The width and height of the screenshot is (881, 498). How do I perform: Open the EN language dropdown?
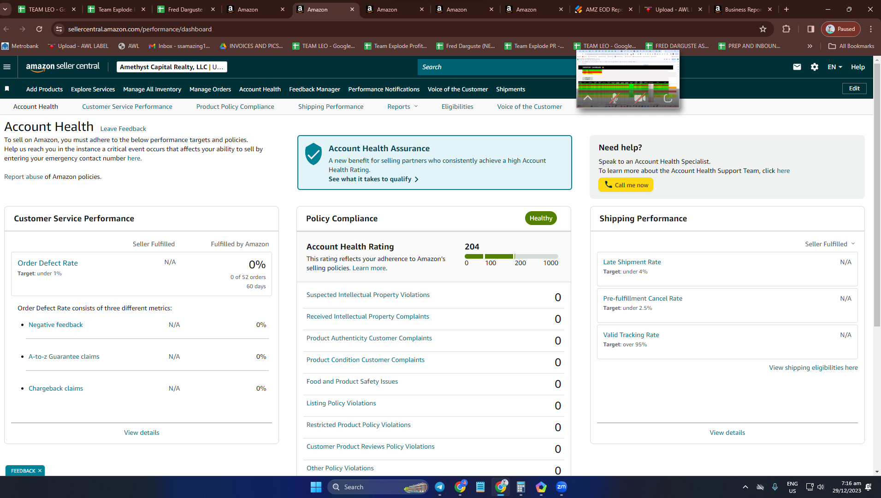pyautogui.click(x=834, y=67)
